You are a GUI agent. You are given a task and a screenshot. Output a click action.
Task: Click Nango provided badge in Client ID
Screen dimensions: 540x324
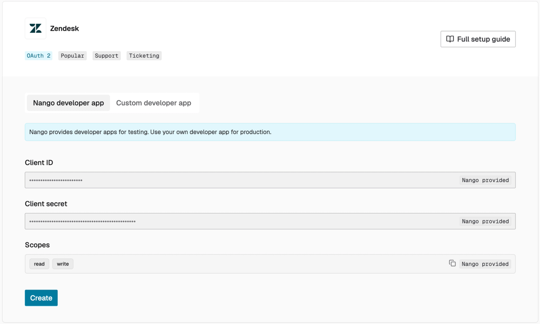(485, 180)
